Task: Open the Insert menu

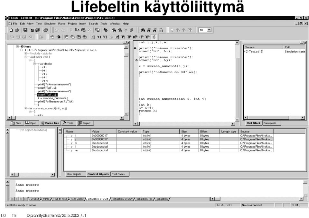Action: coord(83,24)
